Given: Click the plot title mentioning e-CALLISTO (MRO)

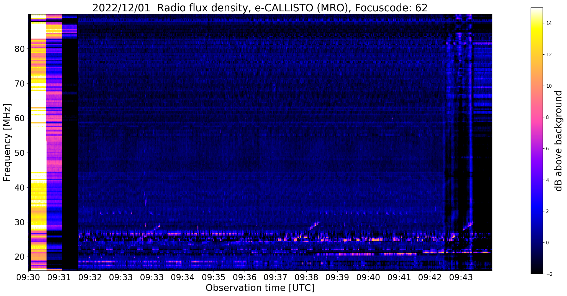Looking at the screenshot, I should pos(260,8).
